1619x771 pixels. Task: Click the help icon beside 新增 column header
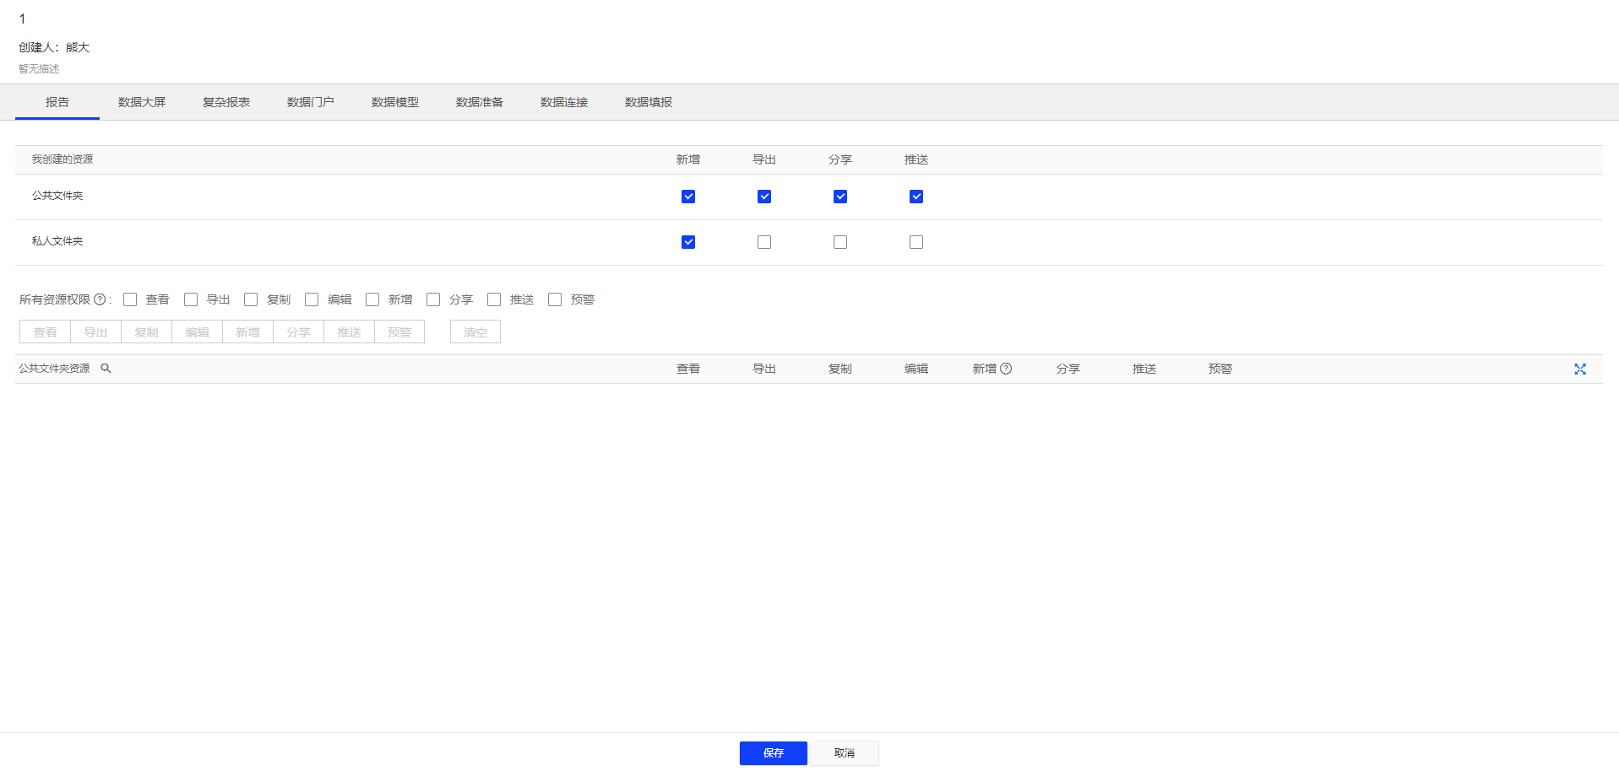point(1006,369)
